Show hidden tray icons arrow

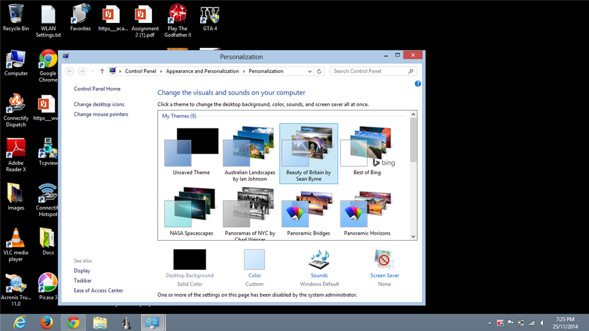point(489,323)
